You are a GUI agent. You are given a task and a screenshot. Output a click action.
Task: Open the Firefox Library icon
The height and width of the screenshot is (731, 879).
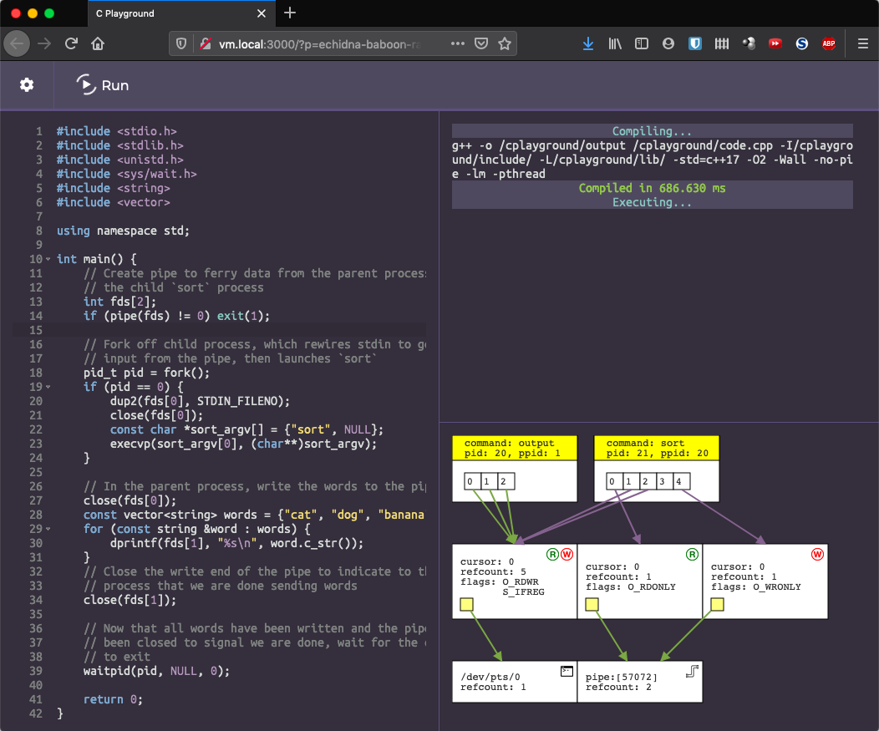pos(614,43)
